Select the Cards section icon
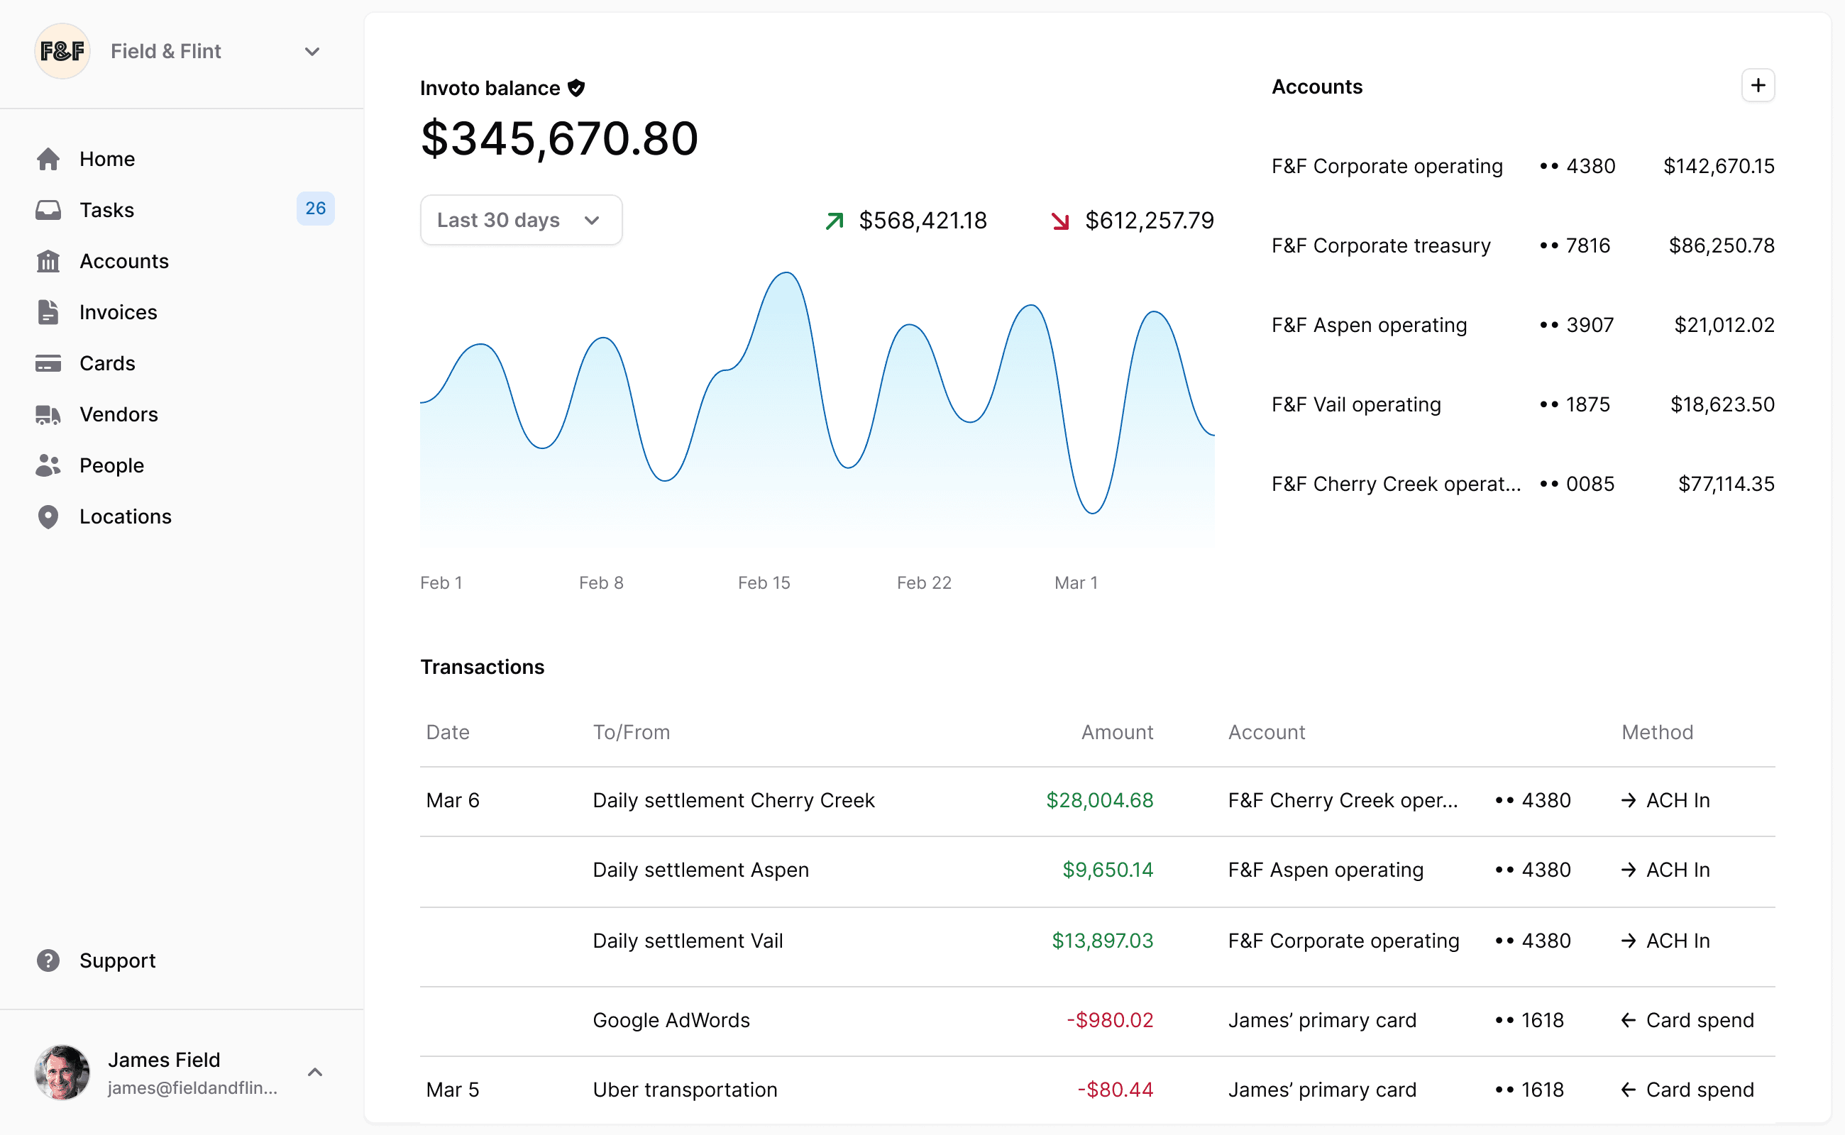 pos(49,362)
